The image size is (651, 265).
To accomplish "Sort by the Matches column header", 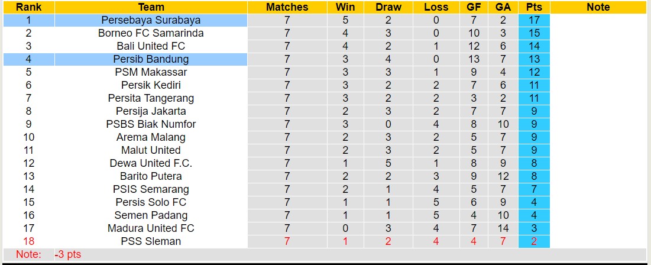I will [x=287, y=7].
